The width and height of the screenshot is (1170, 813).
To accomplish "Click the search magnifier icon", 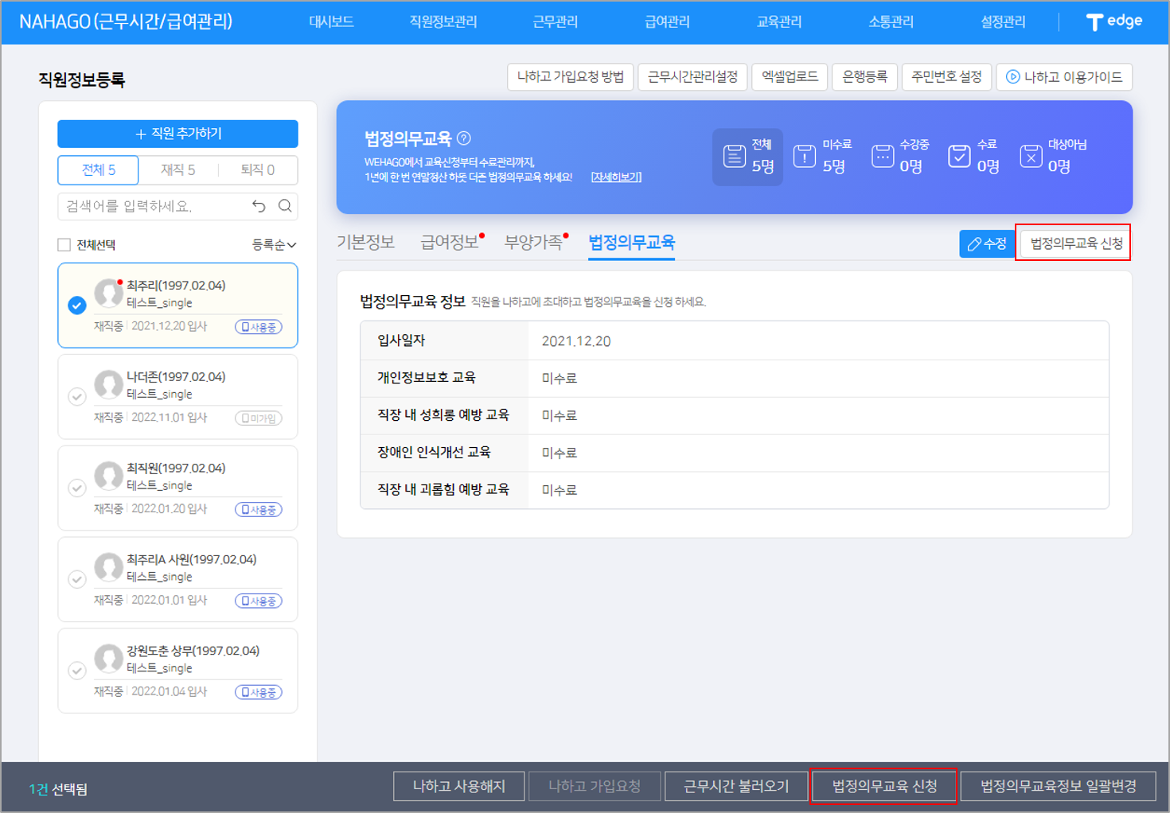I will coord(285,206).
